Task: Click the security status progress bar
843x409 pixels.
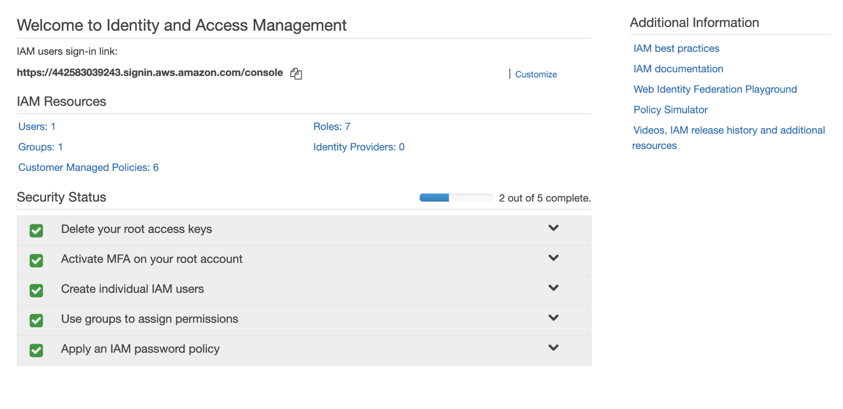Action: coord(455,197)
